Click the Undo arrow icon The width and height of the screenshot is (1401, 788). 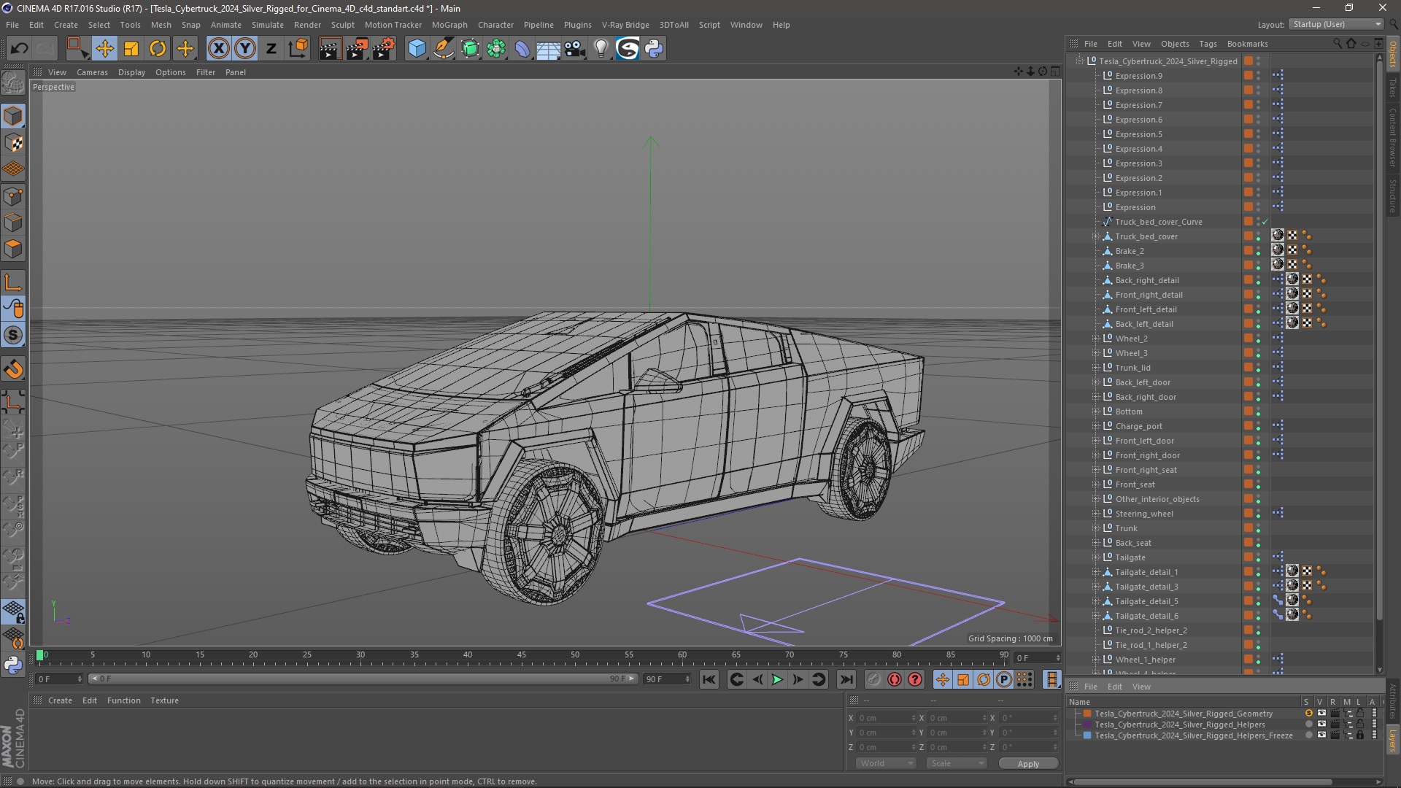(x=19, y=49)
